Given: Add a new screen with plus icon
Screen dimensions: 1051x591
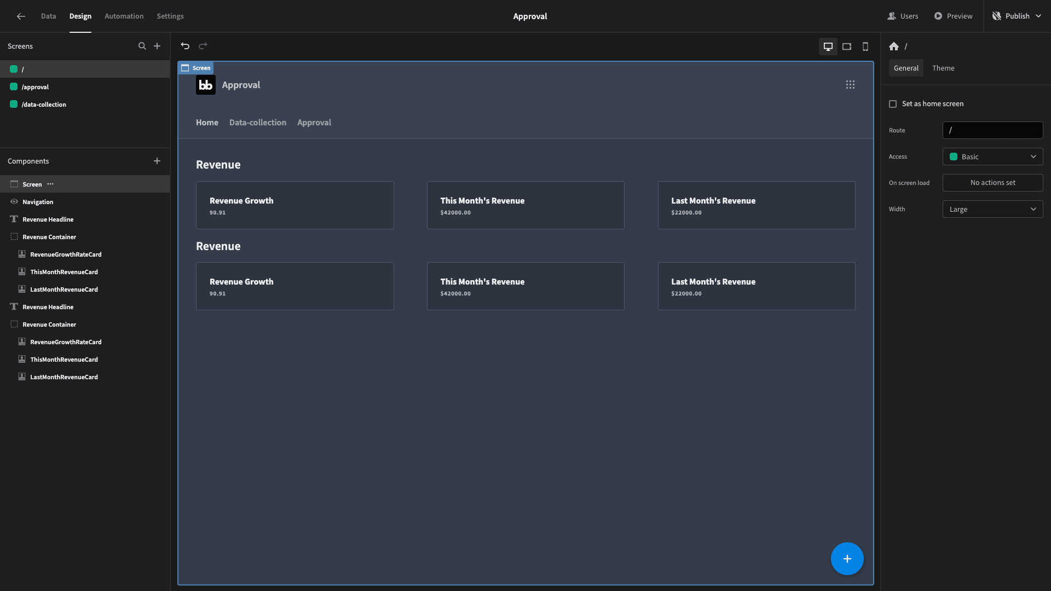Looking at the screenshot, I should tap(157, 46).
